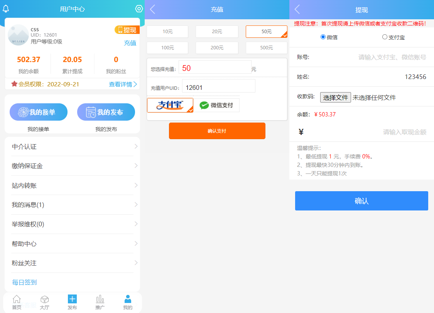Expand the 中介认证 list item
Viewport: 434px width, 313px height.
click(72, 146)
